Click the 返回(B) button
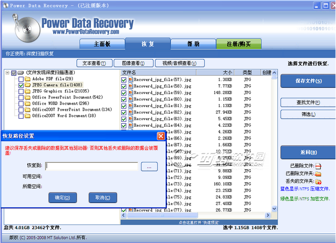Screen dimensions: 336x243 pyautogui.click(x=308, y=153)
